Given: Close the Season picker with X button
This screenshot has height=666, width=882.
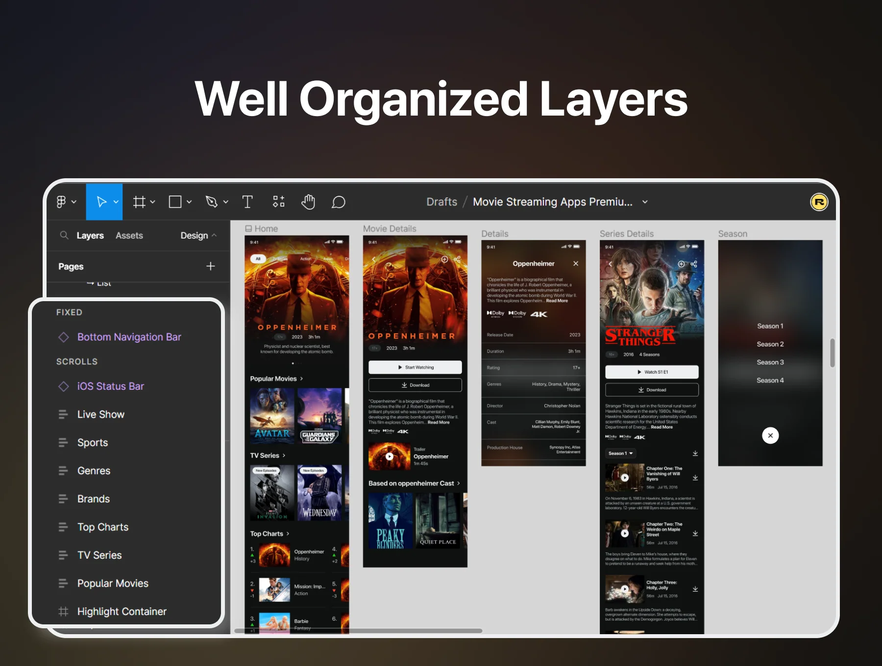Looking at the screenshot, I should 770,435.
